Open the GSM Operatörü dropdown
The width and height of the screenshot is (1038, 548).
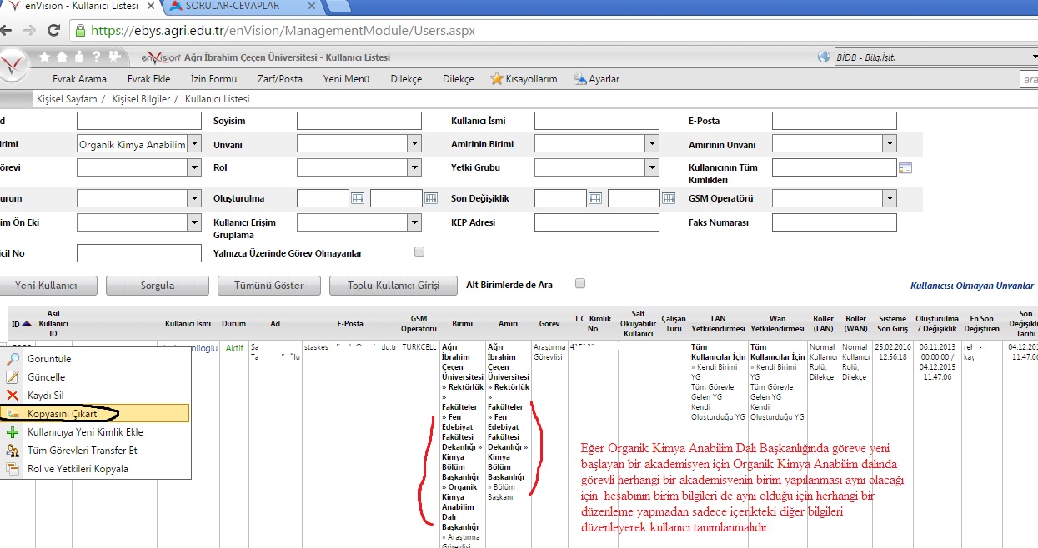point(890,198)
